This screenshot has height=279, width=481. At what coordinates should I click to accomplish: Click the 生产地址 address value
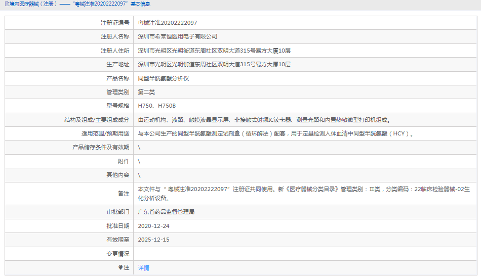point(214,65)
